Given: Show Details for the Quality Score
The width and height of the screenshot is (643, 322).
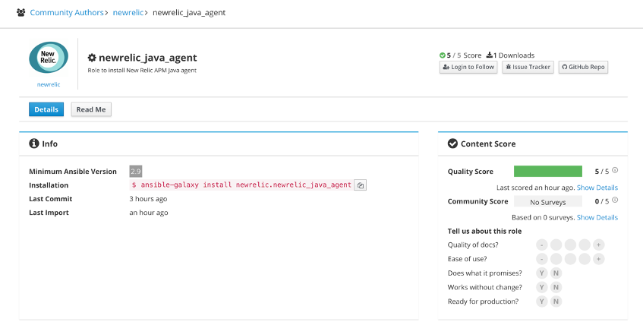Looking at the screenshot, I should [597, 188].
